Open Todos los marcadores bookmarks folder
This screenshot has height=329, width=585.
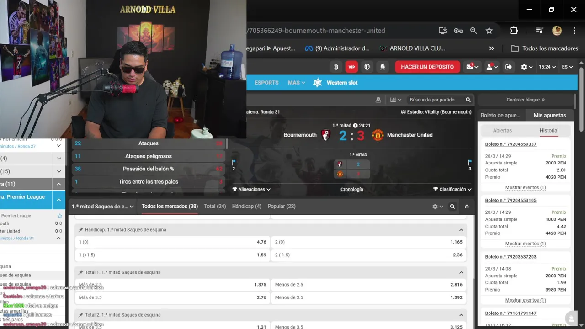point(544,48)
